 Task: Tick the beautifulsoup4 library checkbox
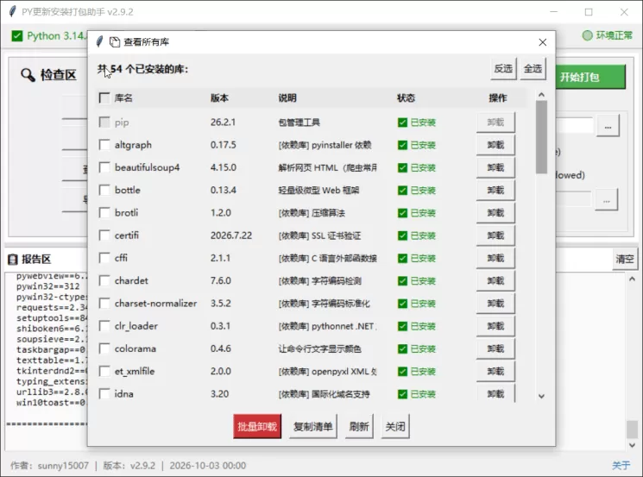click(x=104, y=167)
